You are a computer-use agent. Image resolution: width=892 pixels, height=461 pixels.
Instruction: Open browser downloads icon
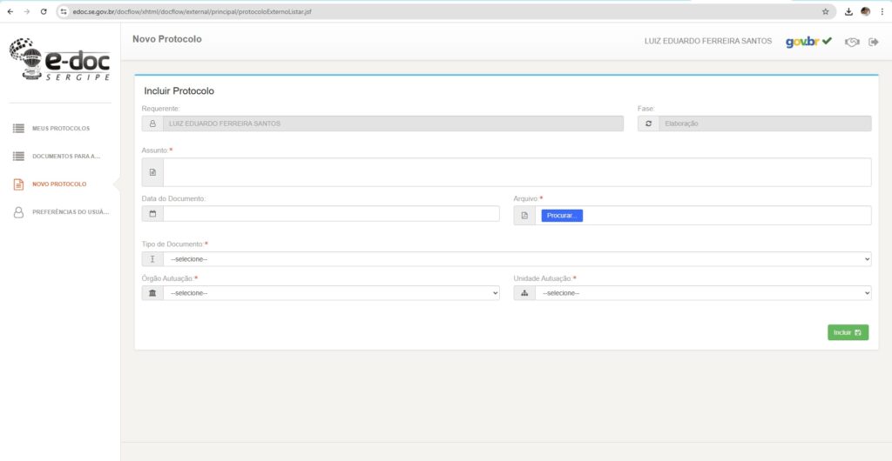pyautogui.click(x=848, y=11)
